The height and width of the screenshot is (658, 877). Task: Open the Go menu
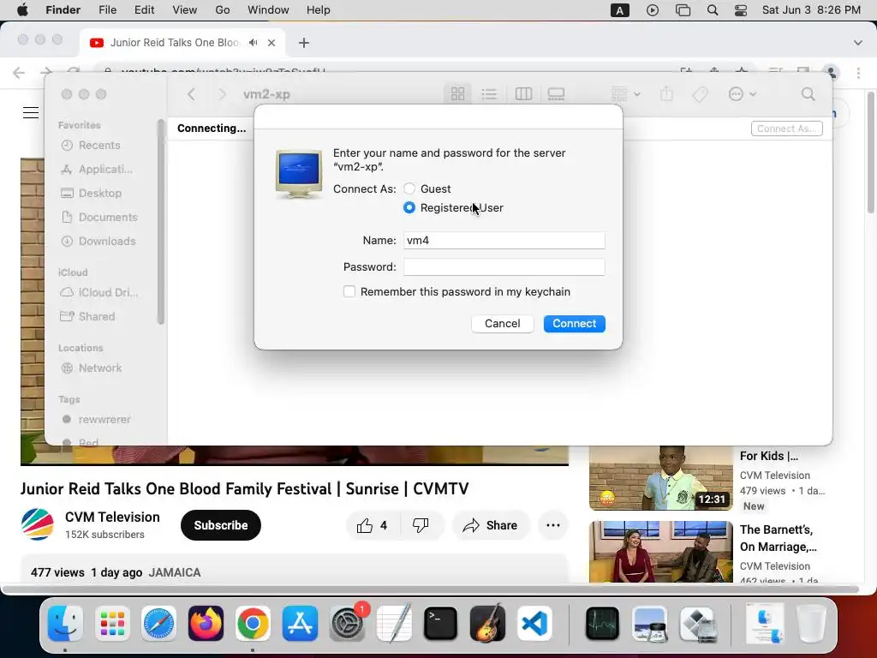pos(223,10)
